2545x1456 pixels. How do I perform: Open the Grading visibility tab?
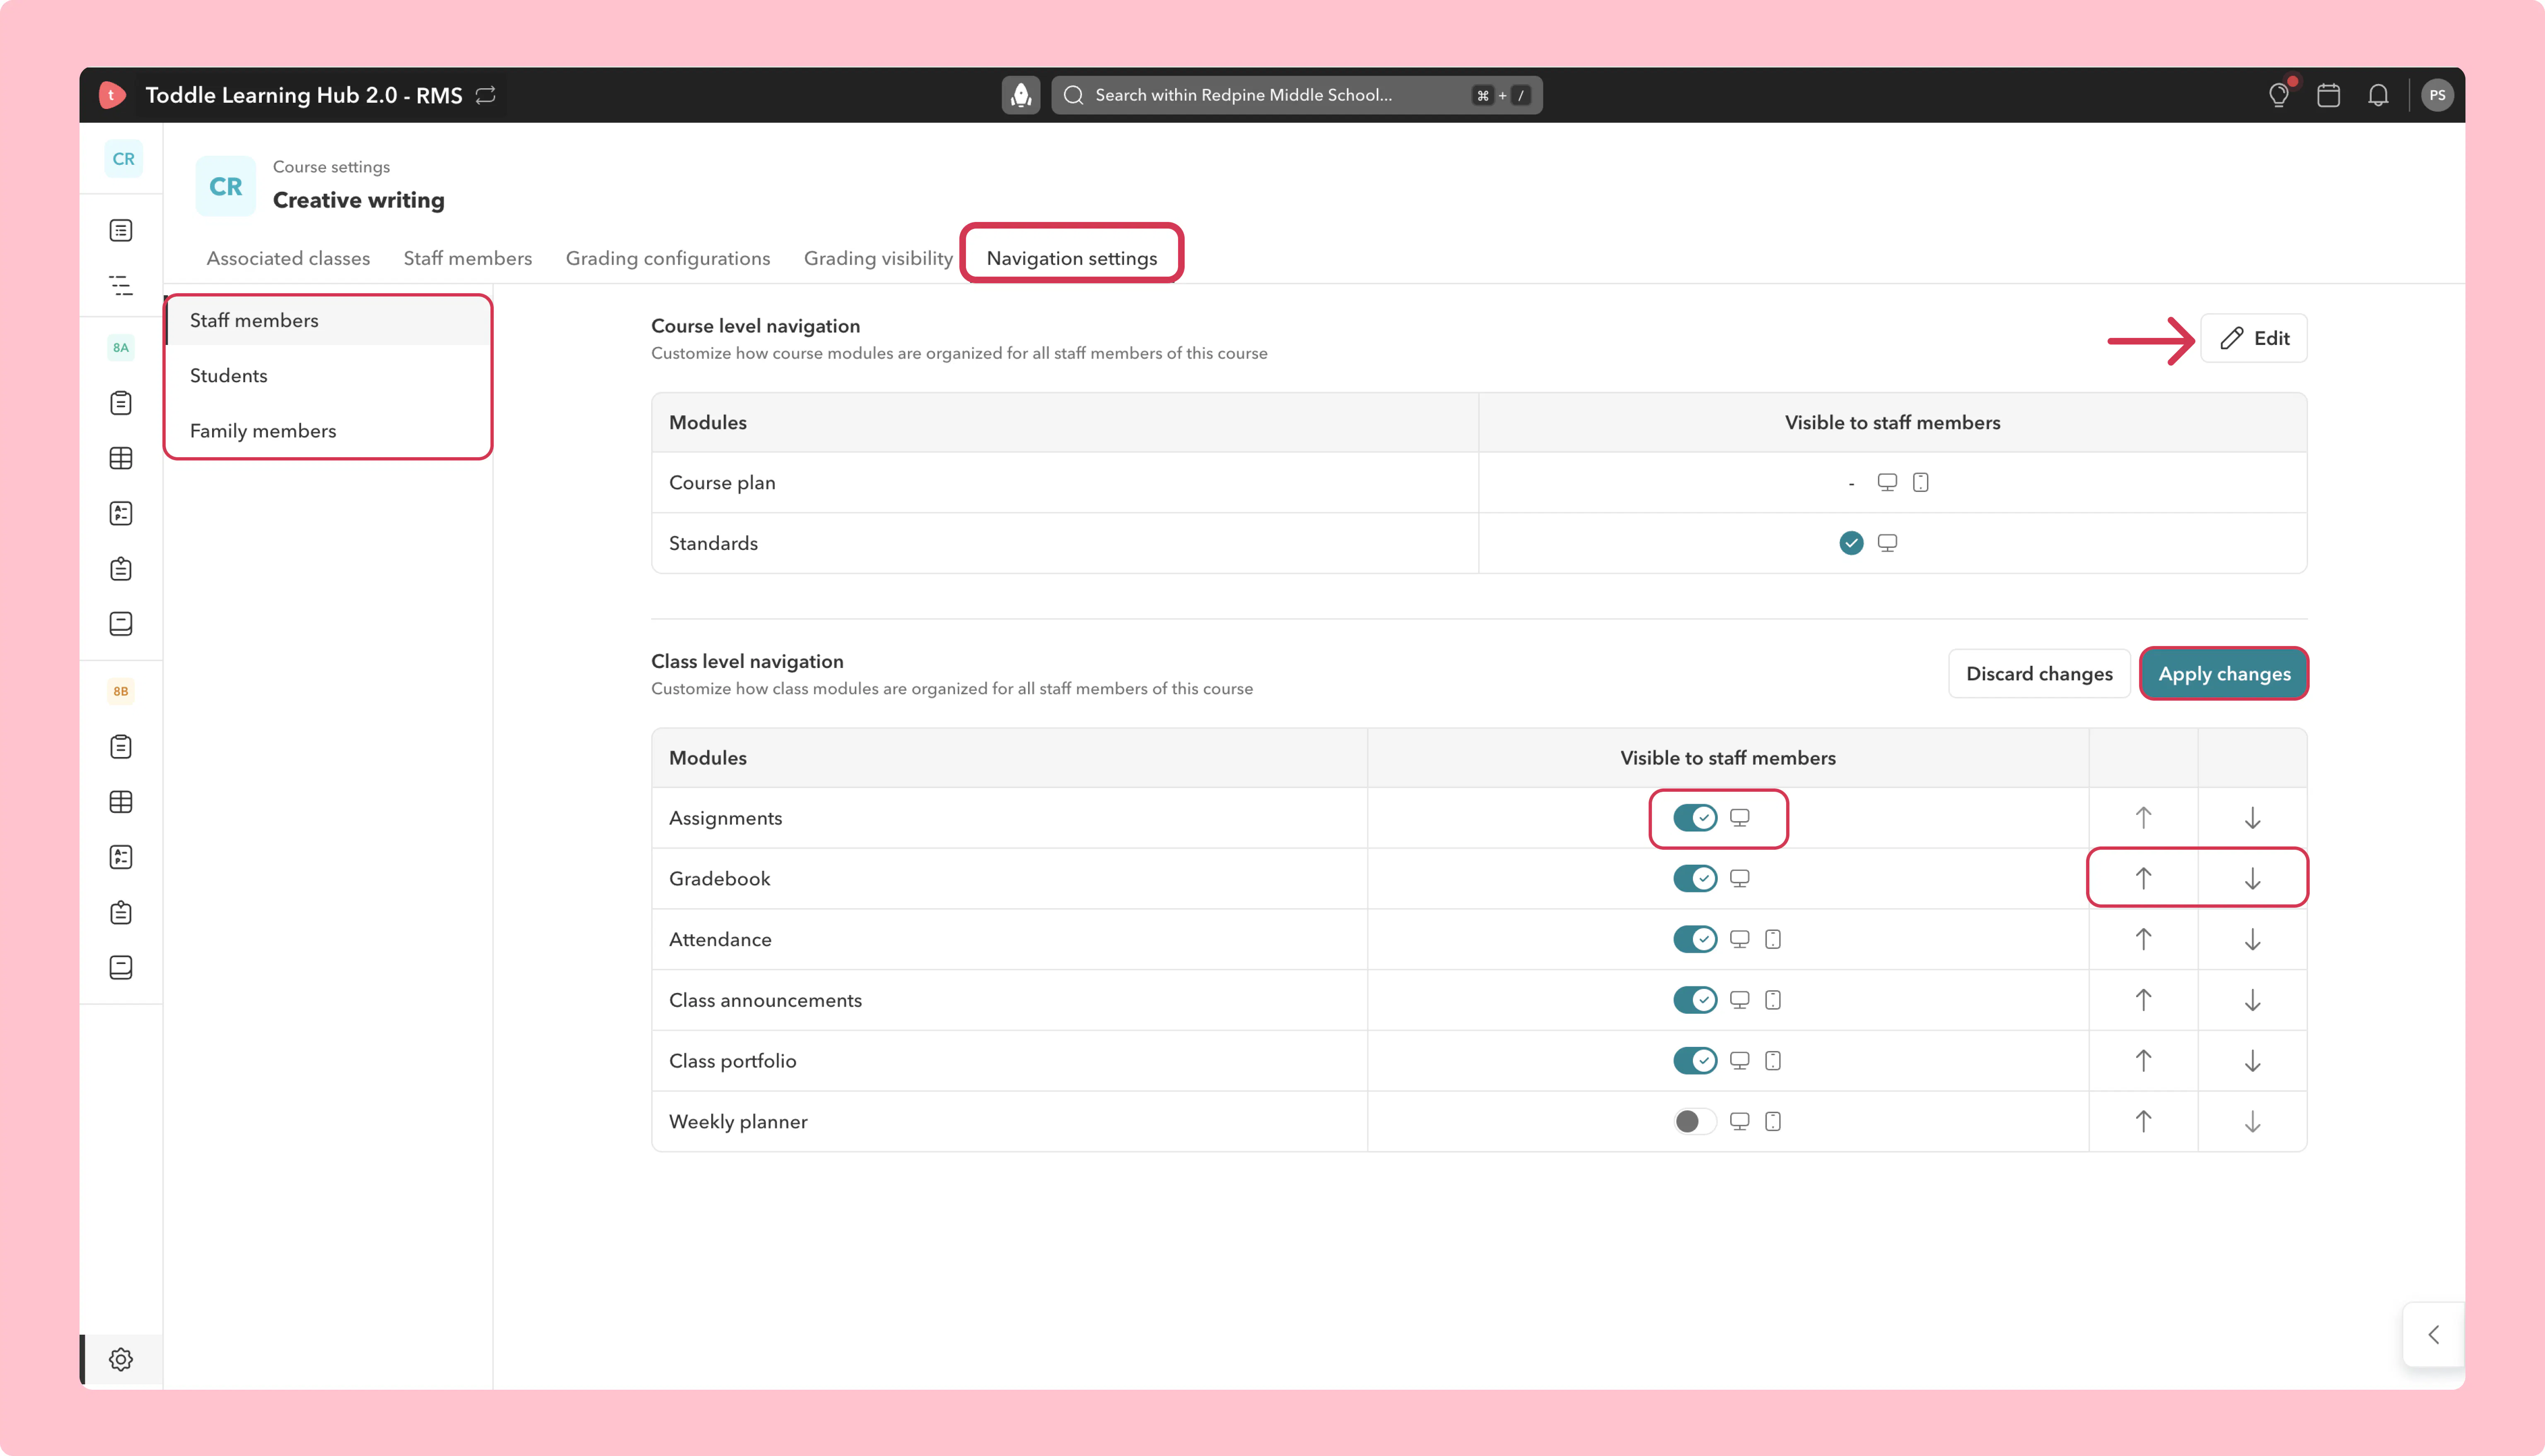[x=878, y=259]
